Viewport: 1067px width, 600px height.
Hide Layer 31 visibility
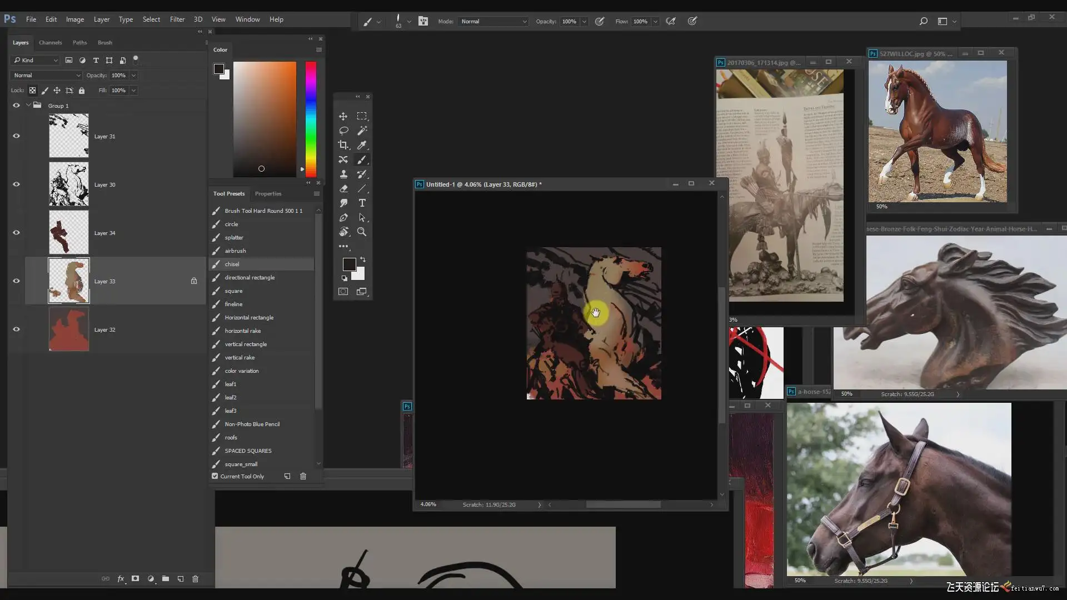click(16, 136)
